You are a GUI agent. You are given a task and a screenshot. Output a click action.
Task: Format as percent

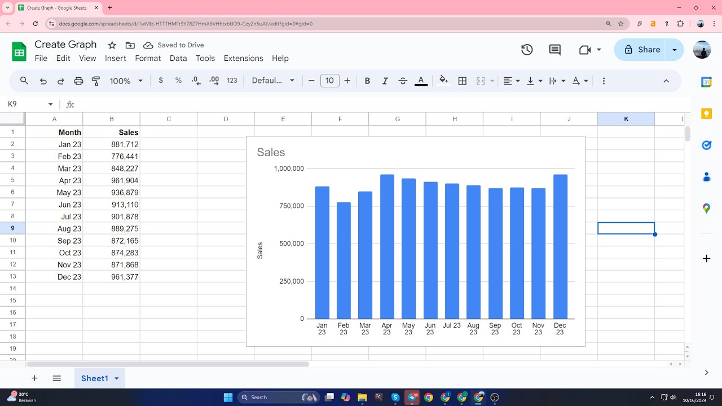(178, 81)
